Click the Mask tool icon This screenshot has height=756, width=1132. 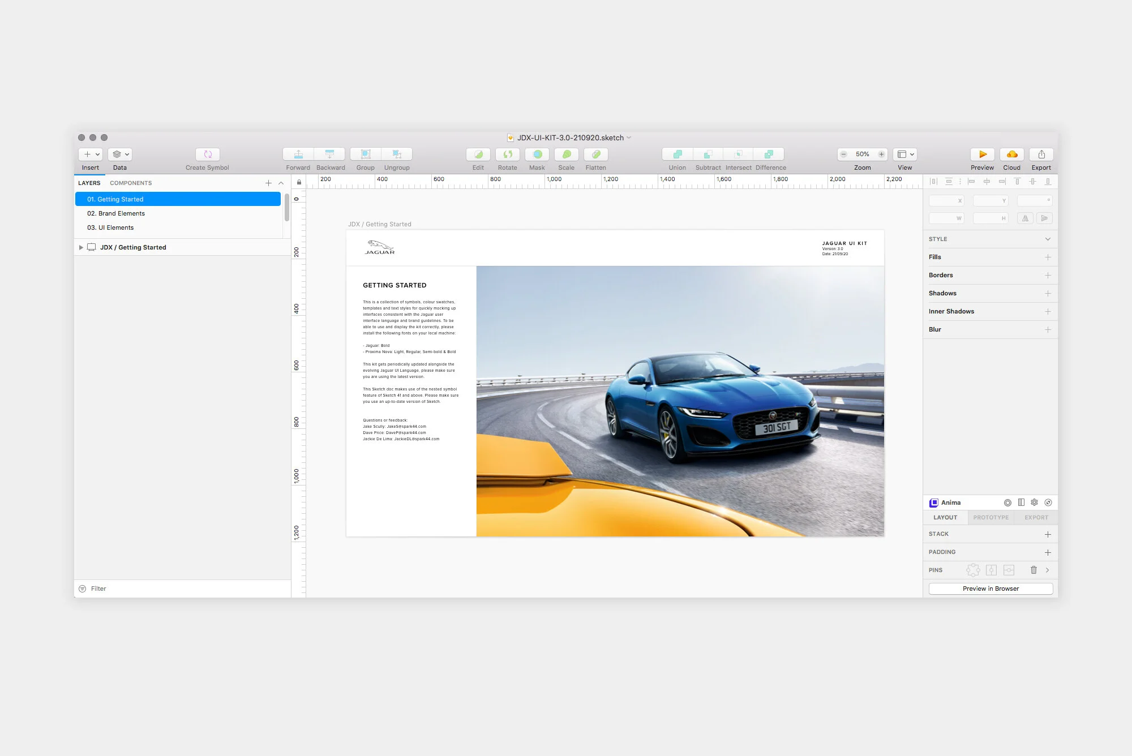click(x=537, y=154)
